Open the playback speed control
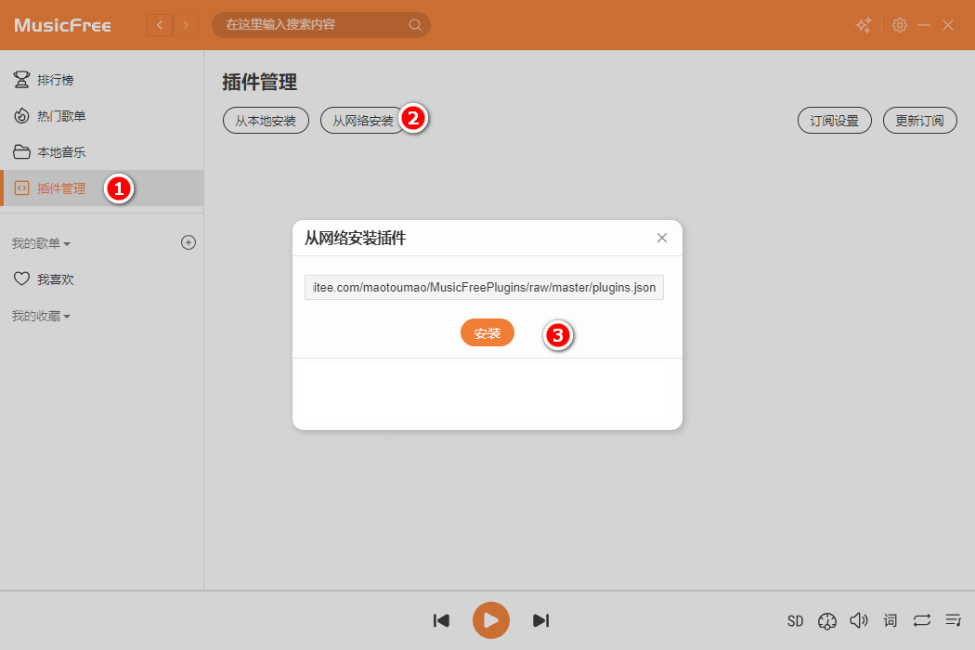 [x=827, y=621]
